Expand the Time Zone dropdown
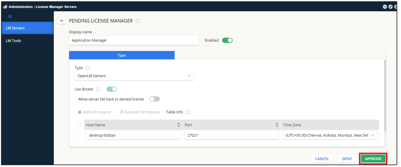Image resolution: width=401 pixels, height=167 pixels. point(372,135)
